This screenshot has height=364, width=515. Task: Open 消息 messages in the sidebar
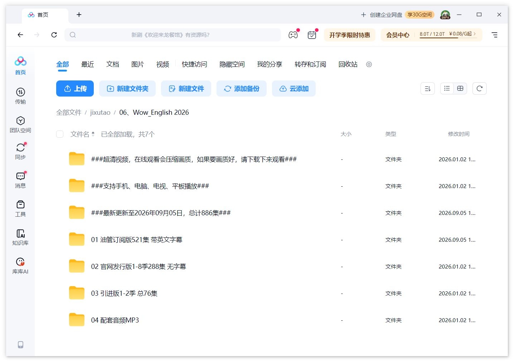tap(20, 180)
